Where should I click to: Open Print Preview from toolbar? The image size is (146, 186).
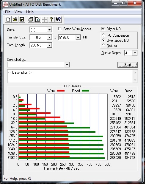[38, 19]
